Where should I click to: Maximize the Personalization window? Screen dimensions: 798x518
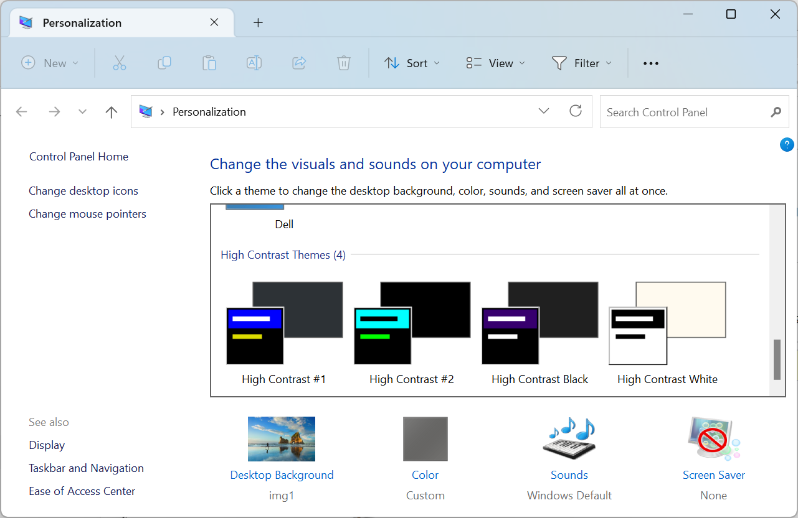point(731,14)
